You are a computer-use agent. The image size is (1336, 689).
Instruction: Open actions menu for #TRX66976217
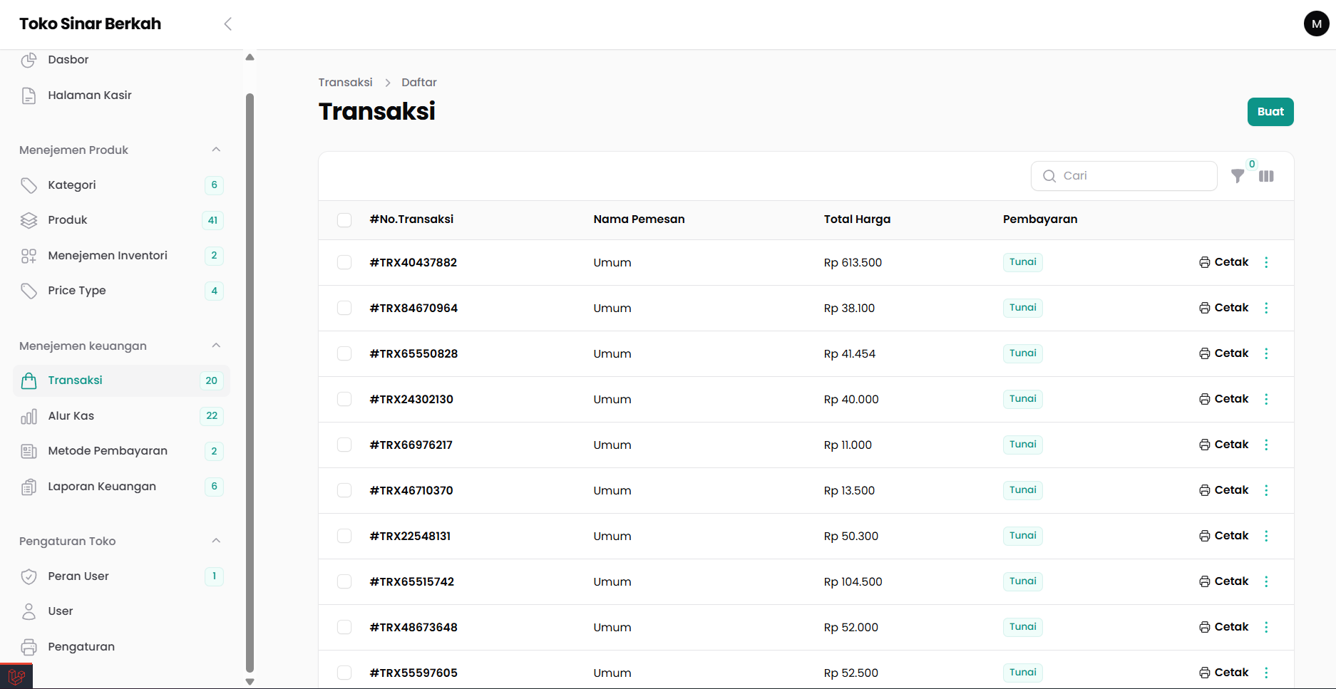(x=1266, y=445)
